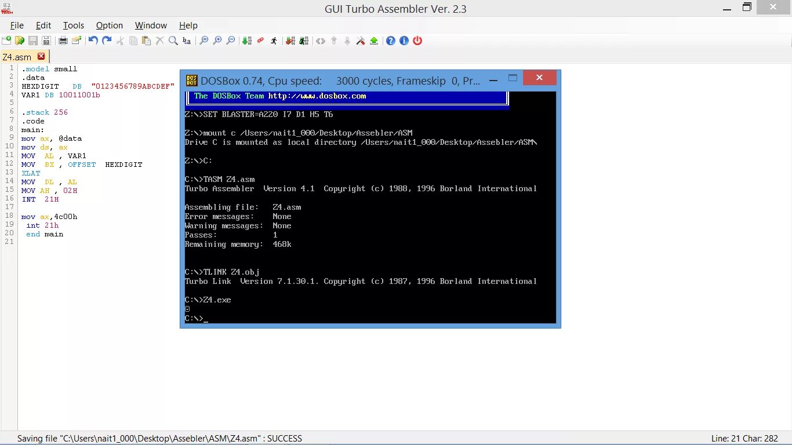The width and height of the screenshot is (792, 445).
Task: Click the green upload arrow icon
Action: click(x=374, y=41)
